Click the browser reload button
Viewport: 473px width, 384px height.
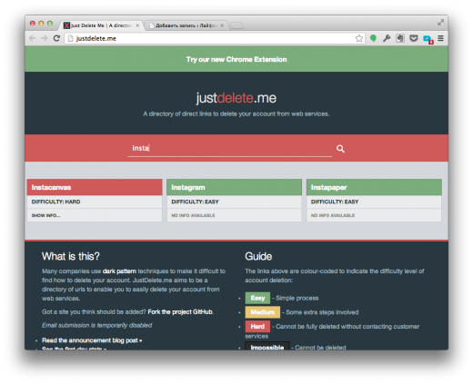[x=56, y=38]
